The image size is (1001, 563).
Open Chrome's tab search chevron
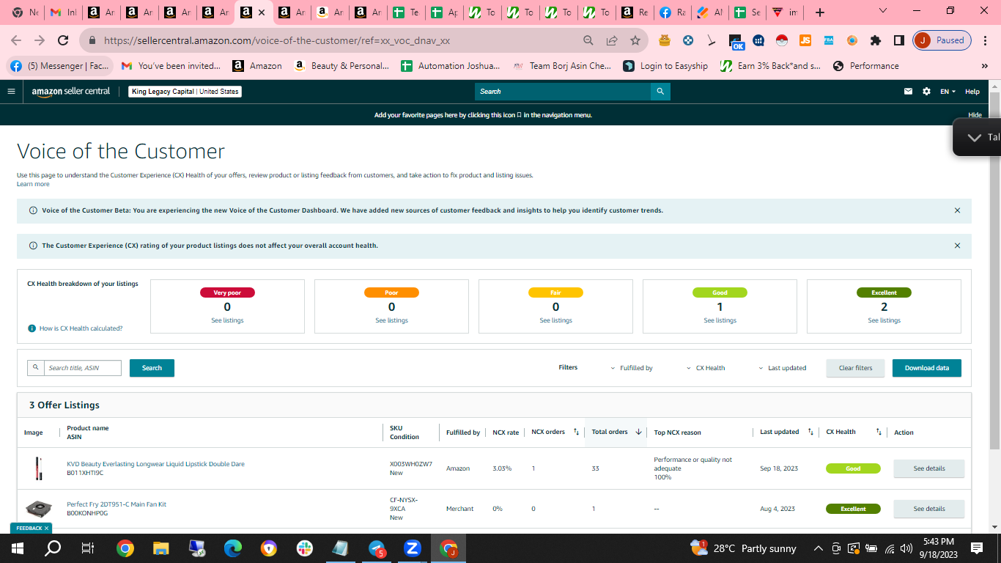coord(883,12)
